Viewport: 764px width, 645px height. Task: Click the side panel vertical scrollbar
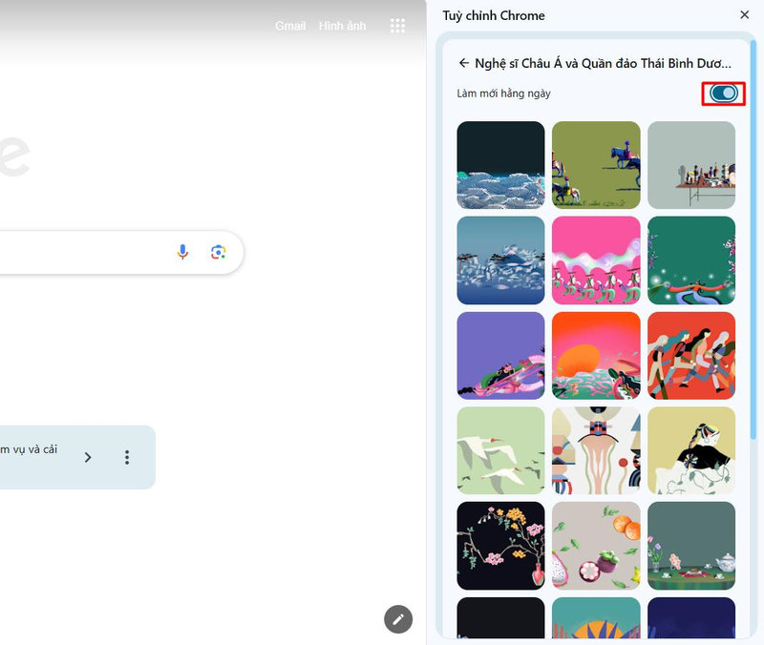753,239
